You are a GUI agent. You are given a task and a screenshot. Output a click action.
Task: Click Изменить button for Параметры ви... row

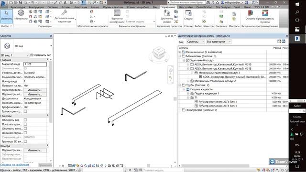[35, 150]
